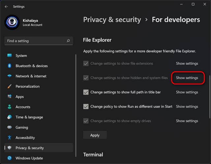Click the back arrow icon in Settings
The width and height of the screenshot is (211, 164).
click(6, 7)
